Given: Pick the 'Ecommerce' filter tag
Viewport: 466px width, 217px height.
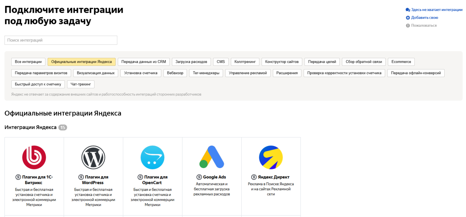Looking at the screenshot, I should pos(401,62).
